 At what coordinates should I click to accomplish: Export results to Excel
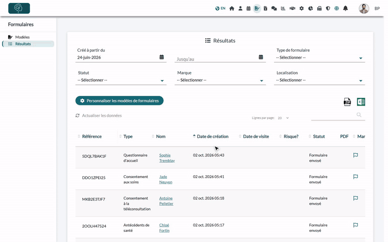pos(361,102)
